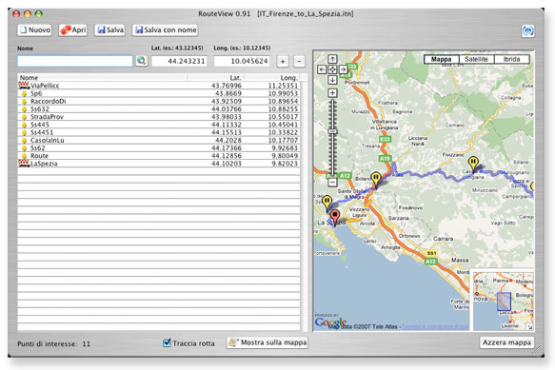Click latitude value 43.76996
The image size is (555, 370).
[227, 86]
